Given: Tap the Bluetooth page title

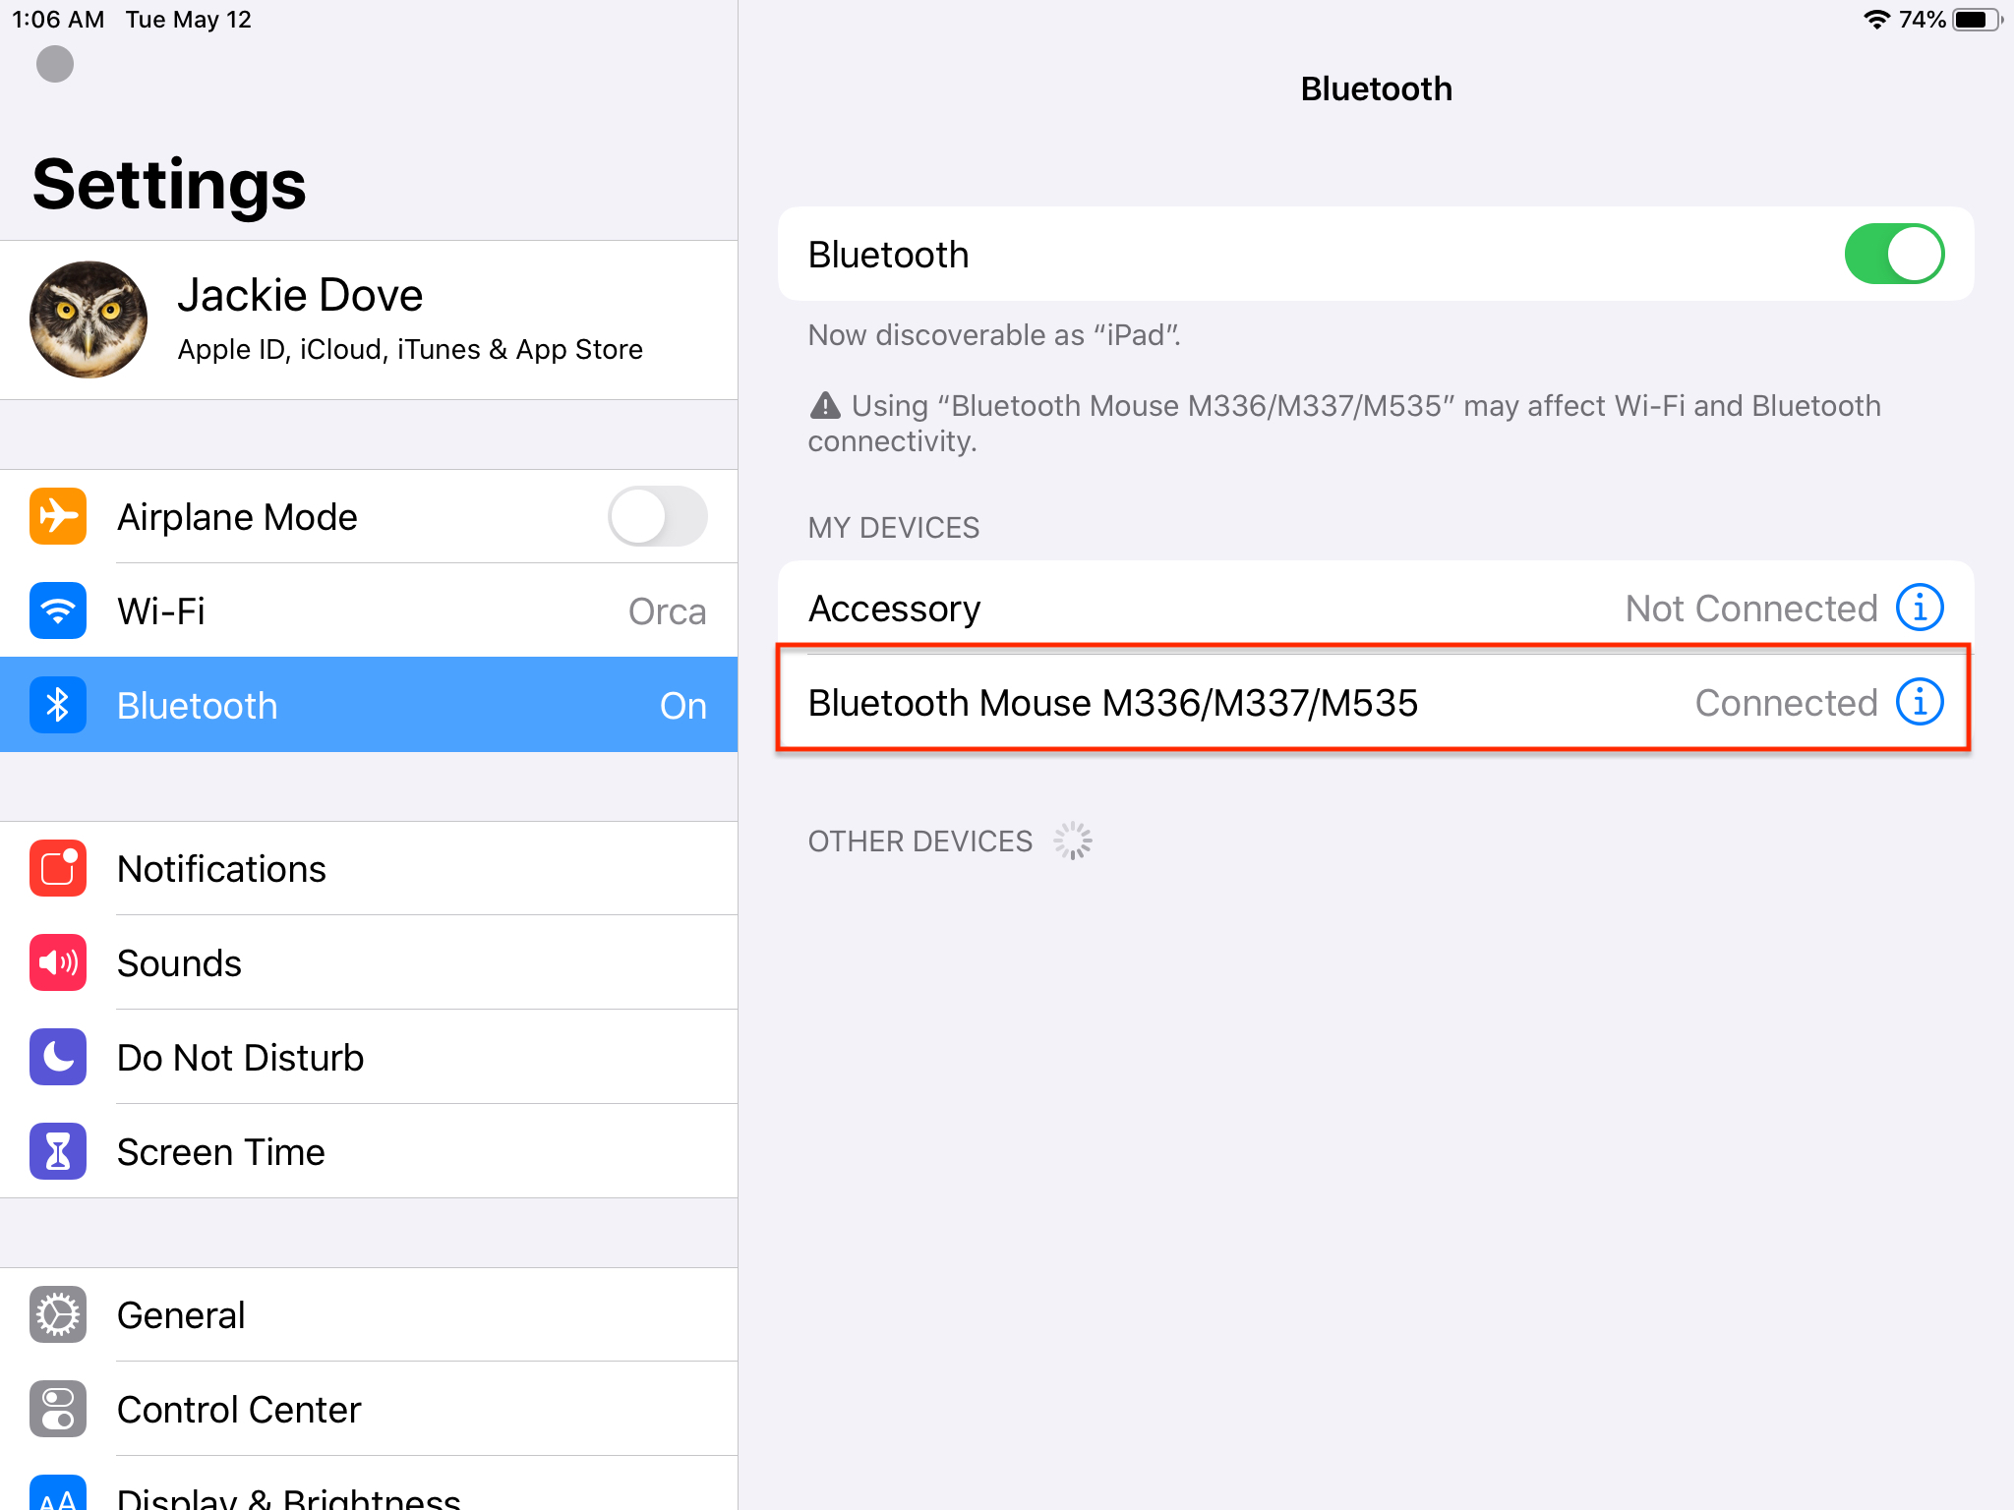Looking at the screenshot, I should click(1376, 88).
